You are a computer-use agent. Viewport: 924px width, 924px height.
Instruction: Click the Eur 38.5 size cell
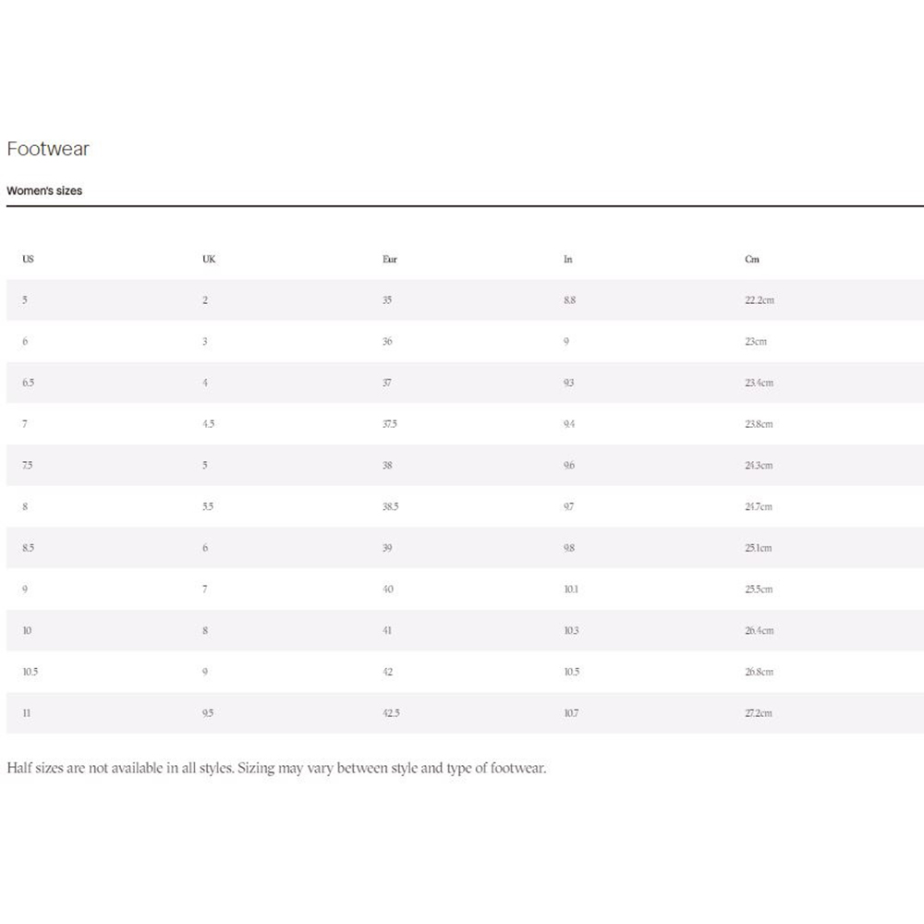[390, 506]
